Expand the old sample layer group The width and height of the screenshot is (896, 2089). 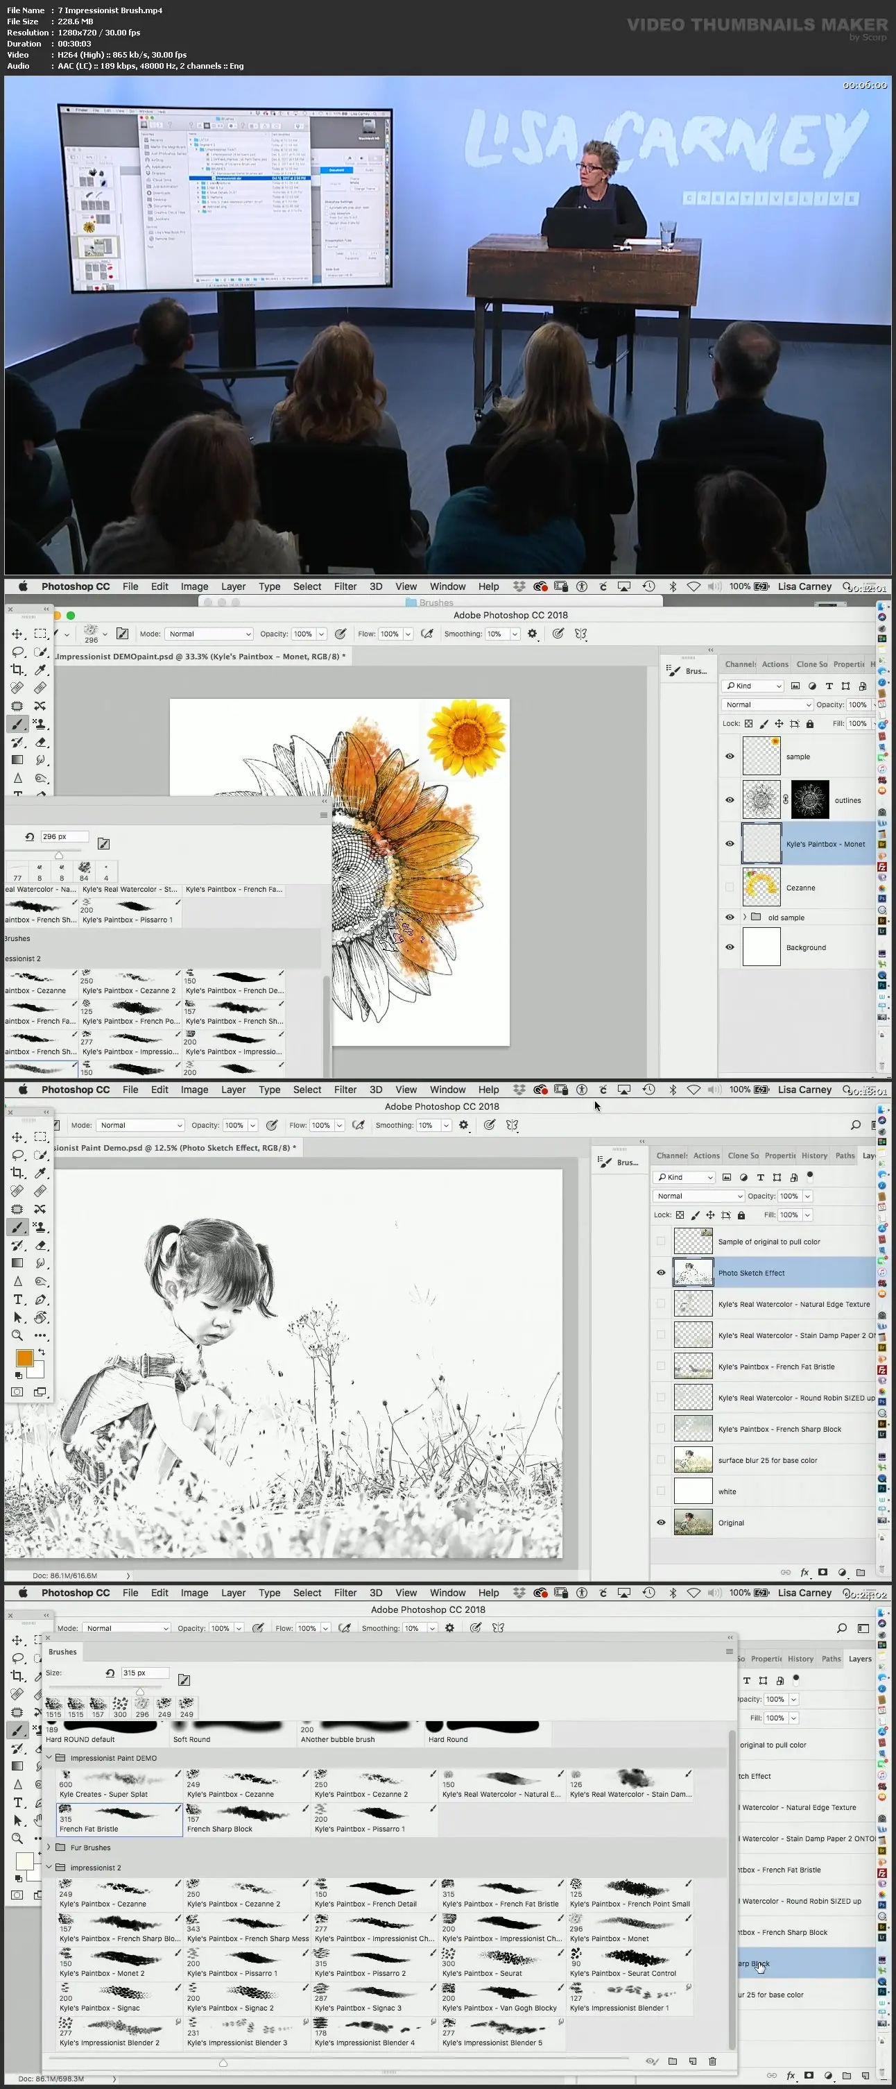[x=745, y=917]
